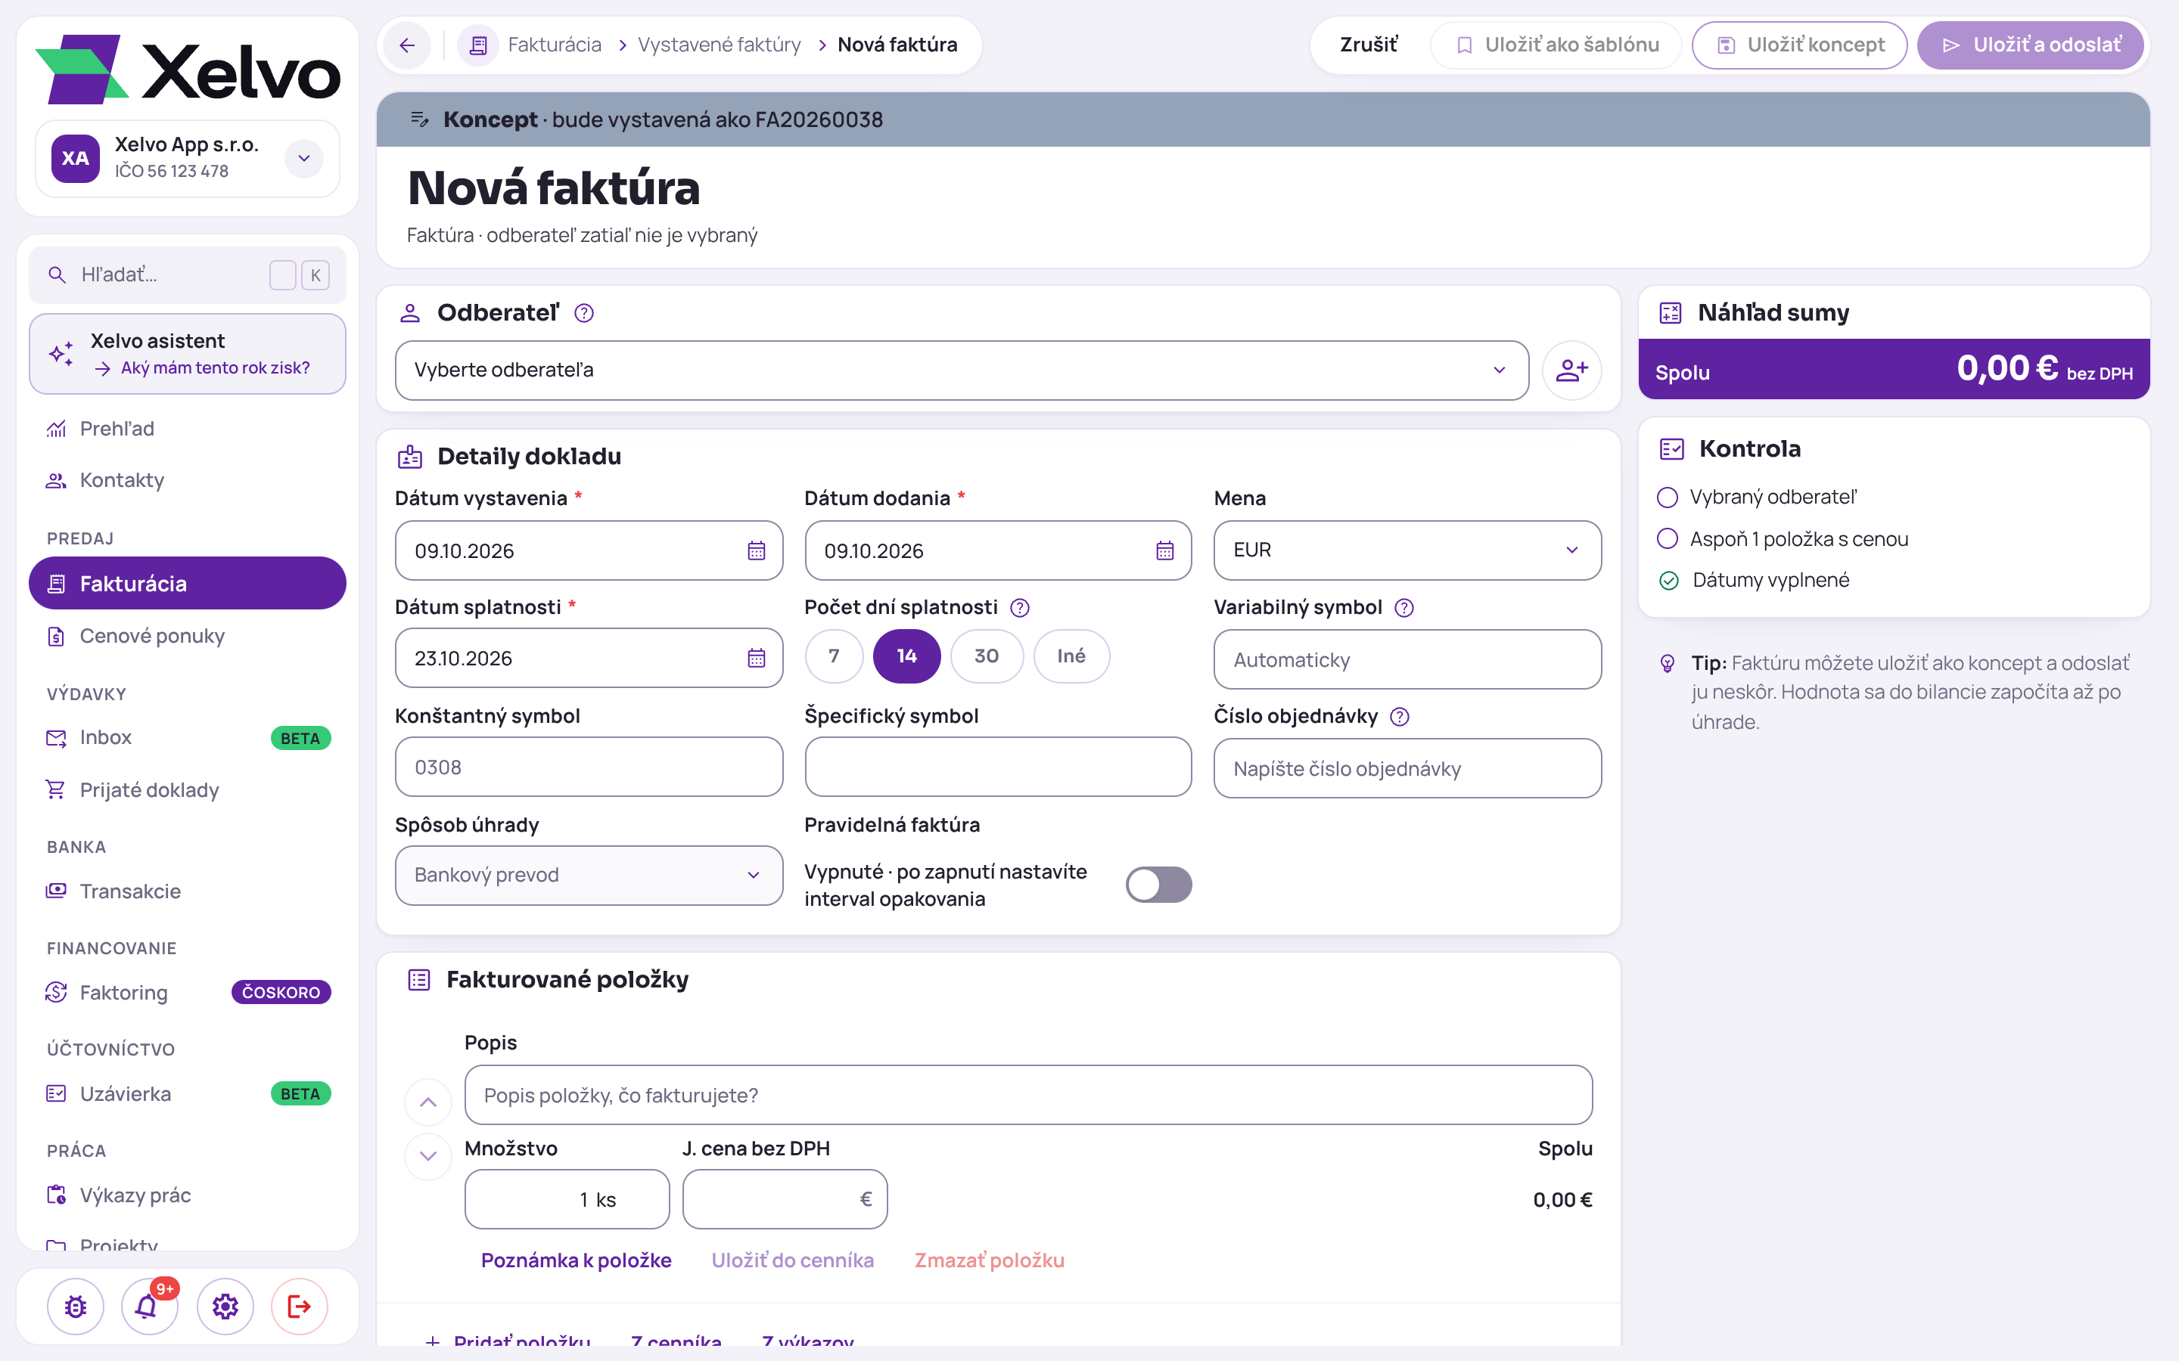The width and height of the screenshot is (2179, 1361).
Task: Select 30 days payment term
Action: click(987, 656)
